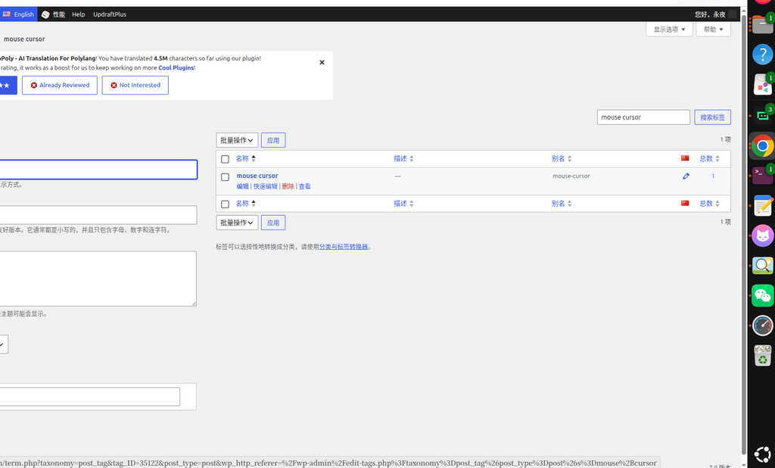Click the pencil edit-translation icon for mouse cursor
775x468 pixels.
click(x=686, y=176)
